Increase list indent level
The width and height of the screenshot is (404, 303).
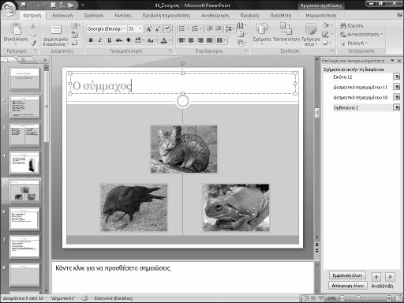click(x=219, y=28)
